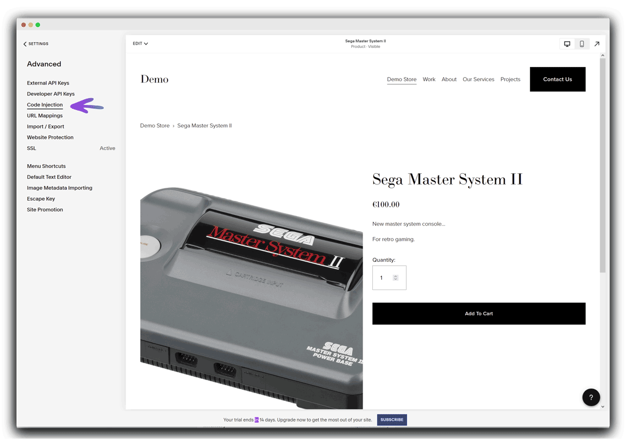The width and height of the screenshot is (626, 445).
Task: Click the preview vertical scrollbar
Action: (602, 166)
